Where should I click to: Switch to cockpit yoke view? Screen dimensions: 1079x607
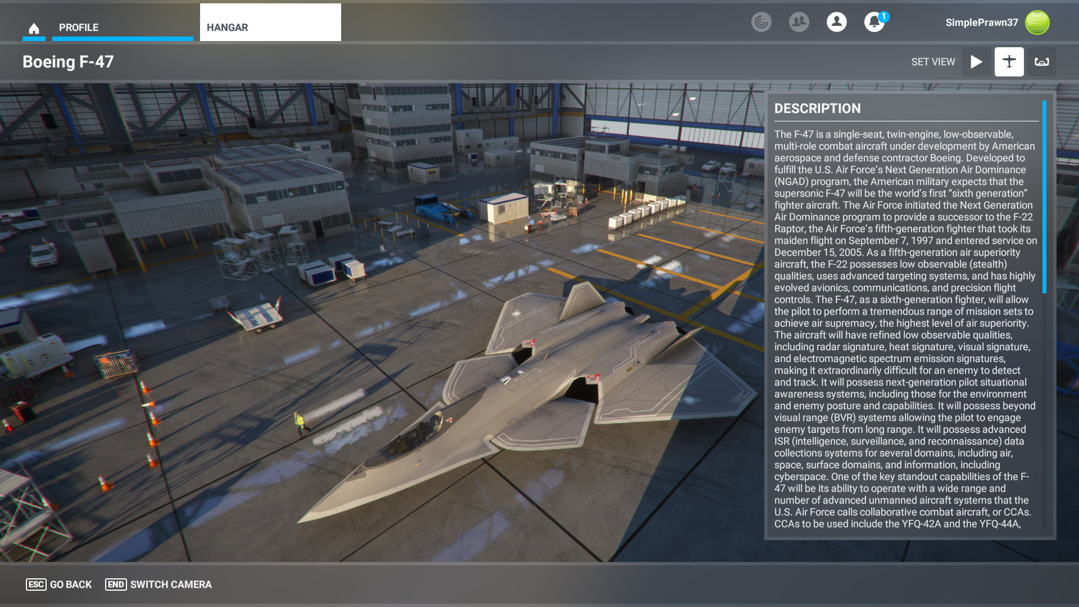1042,62
